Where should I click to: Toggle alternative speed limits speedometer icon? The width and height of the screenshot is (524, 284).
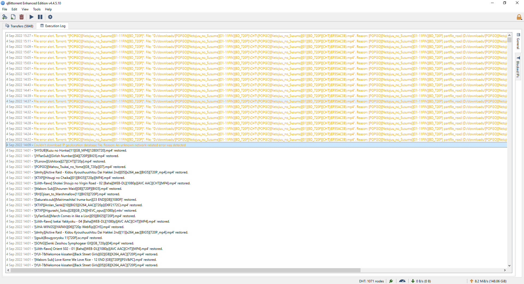[402, 281]
